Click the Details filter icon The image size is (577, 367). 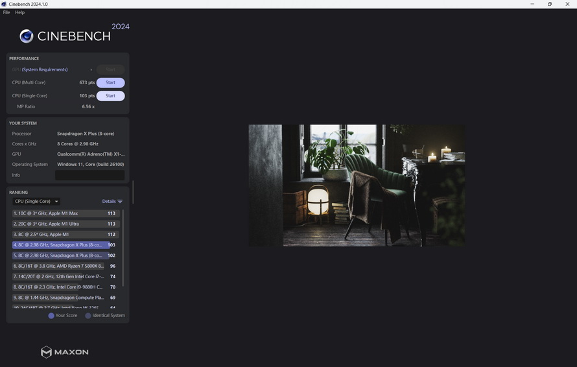point(120,202)
